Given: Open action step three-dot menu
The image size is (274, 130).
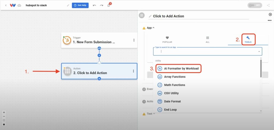Looking at the screenshot, I should [x=134, y=71].
